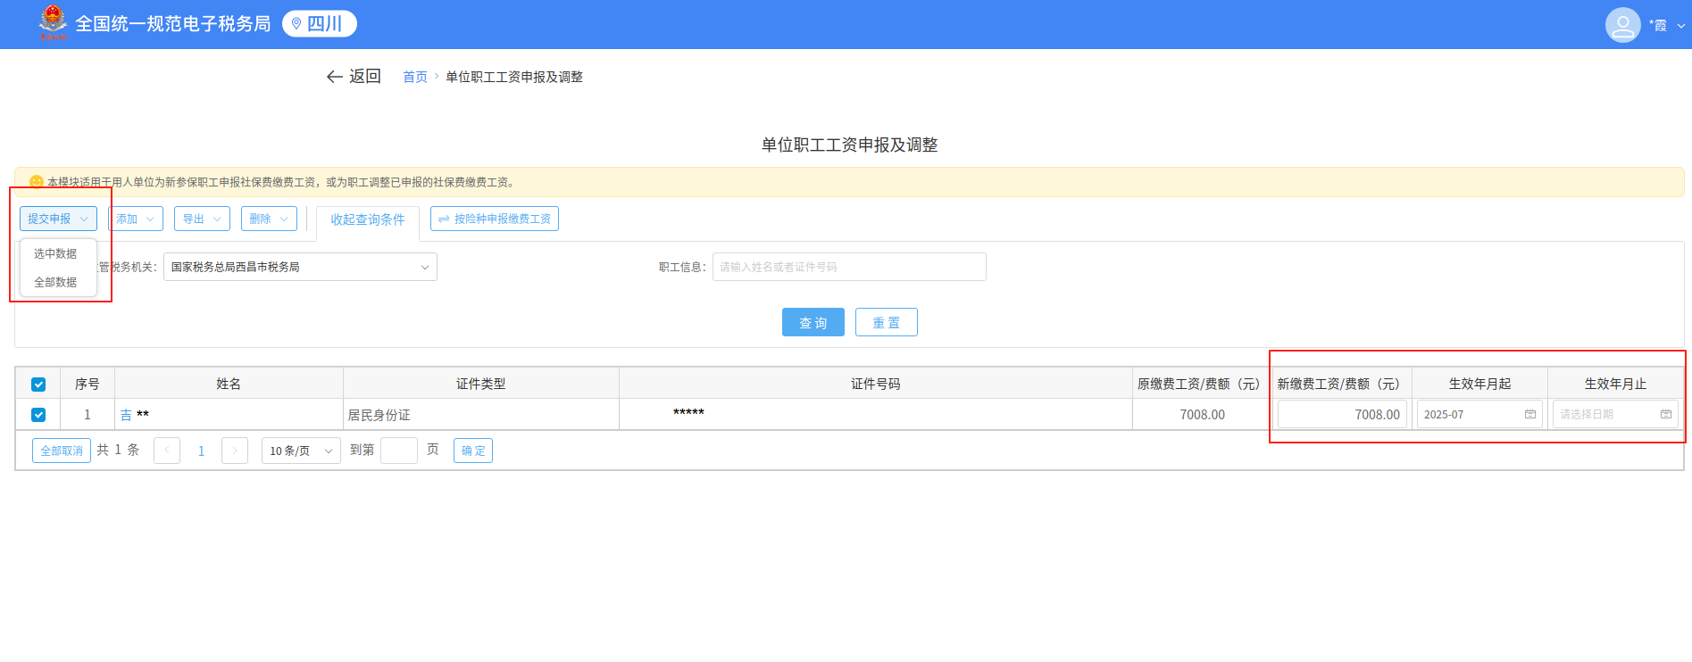The width and height of the screenshot is (1692, 662).
Task: Open the 导出 dropdown
Action: pyautogui.click(x=202, y=219)
